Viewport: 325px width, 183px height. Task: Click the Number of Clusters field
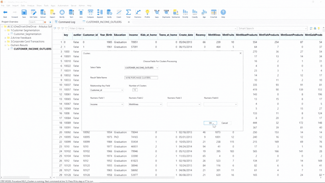click(135, 90)
